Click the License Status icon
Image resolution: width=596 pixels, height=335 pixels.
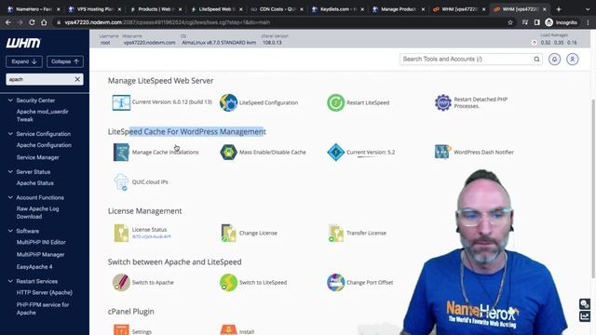pos(121,233)
